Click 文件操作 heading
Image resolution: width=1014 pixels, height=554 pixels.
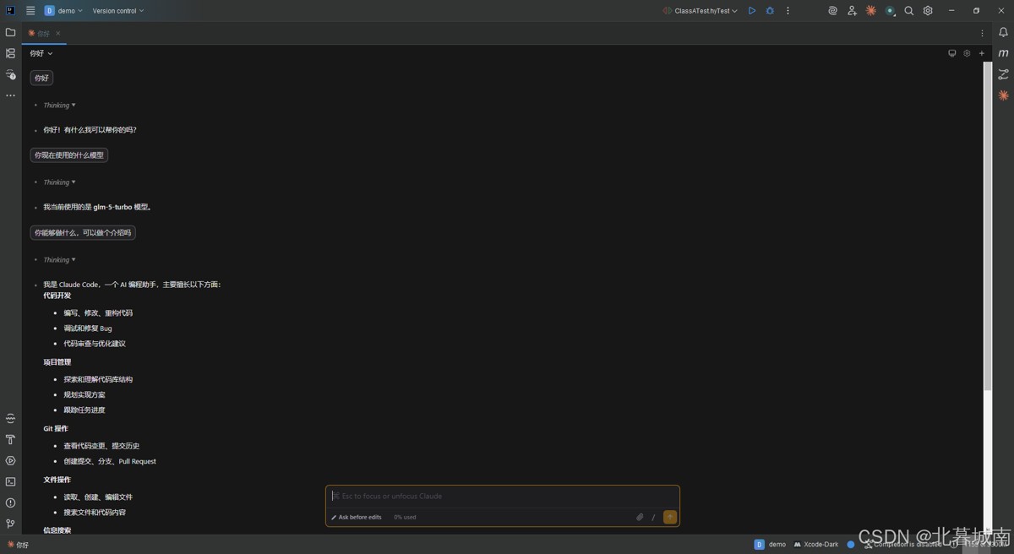[x=57, y=480]
